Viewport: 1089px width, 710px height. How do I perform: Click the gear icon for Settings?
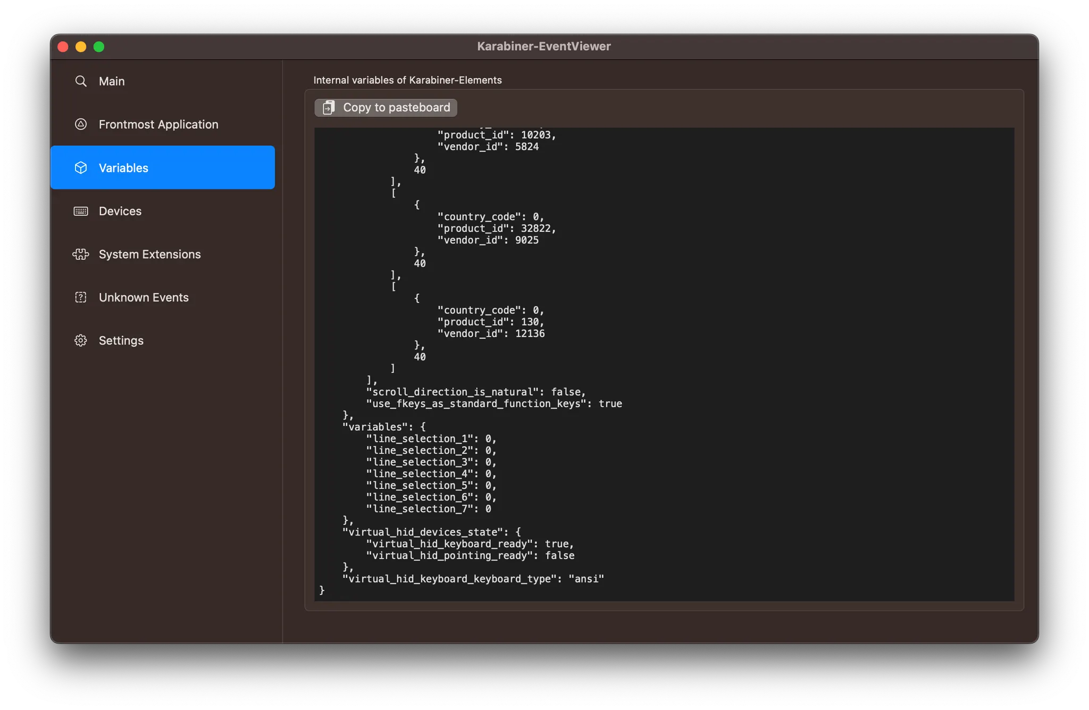pyautogui.click(x=81, y=340)
